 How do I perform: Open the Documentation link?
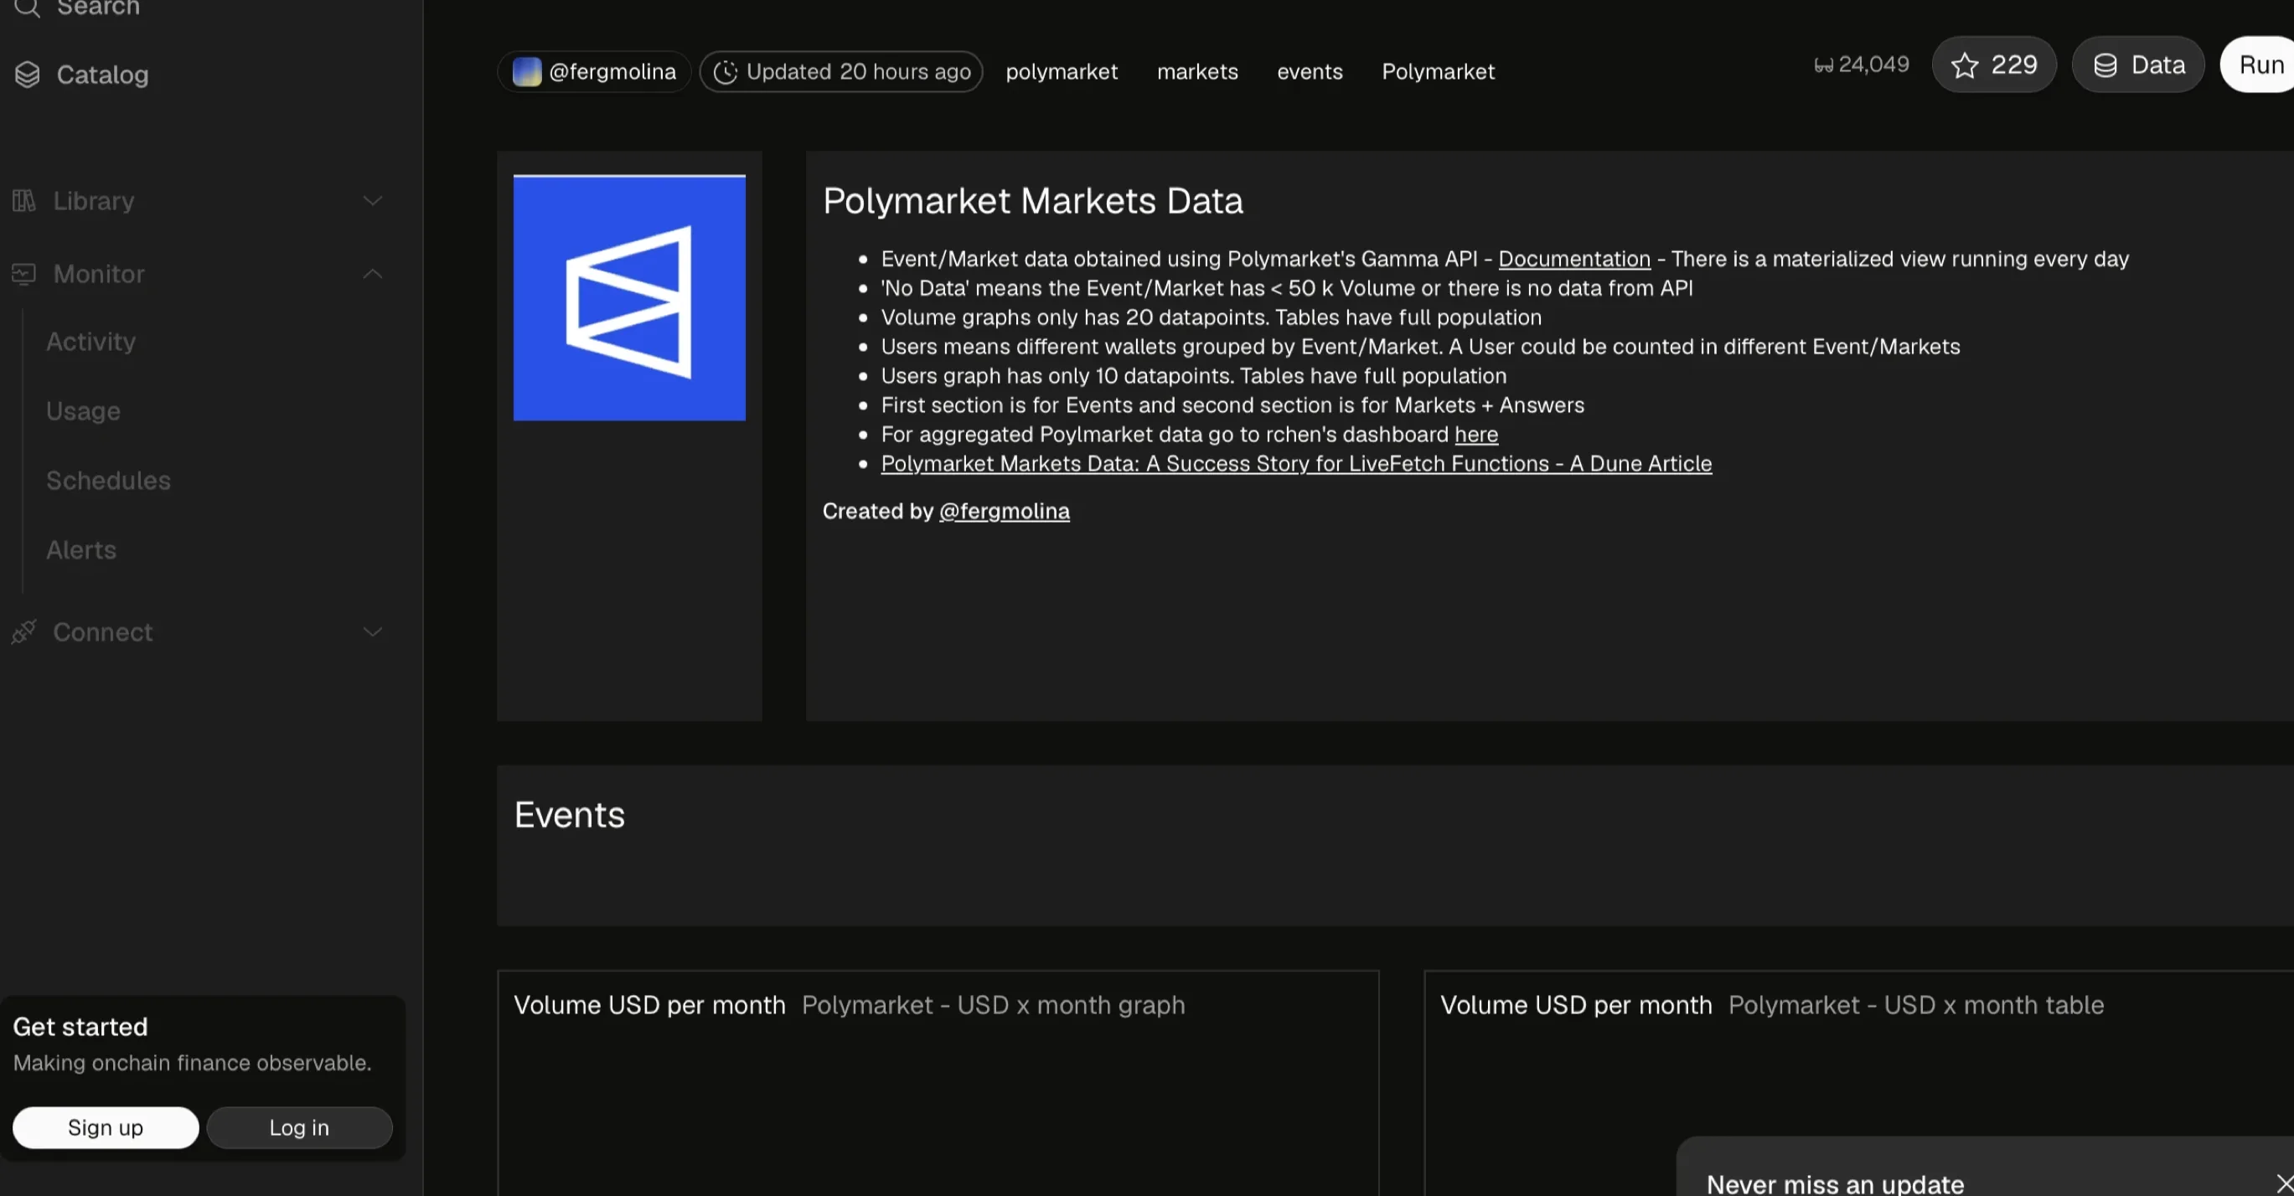point(1574,259)
